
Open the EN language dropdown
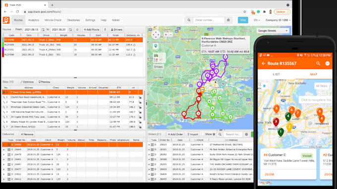pyautogui.click(x=257, y=20)
